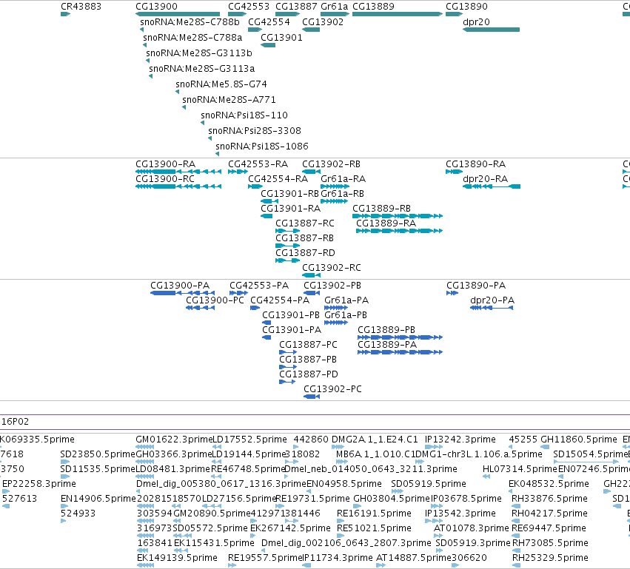
Task: Open the CG13887 gene
Action: [288, 14]
